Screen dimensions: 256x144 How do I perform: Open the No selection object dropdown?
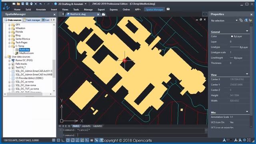coord(236,20)
